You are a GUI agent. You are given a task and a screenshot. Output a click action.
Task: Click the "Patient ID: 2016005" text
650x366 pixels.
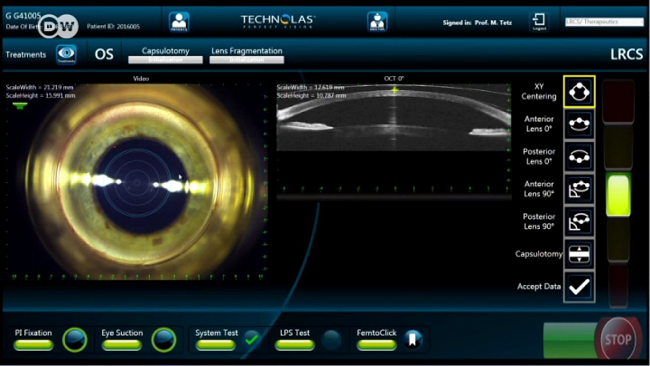coord(113,26)
